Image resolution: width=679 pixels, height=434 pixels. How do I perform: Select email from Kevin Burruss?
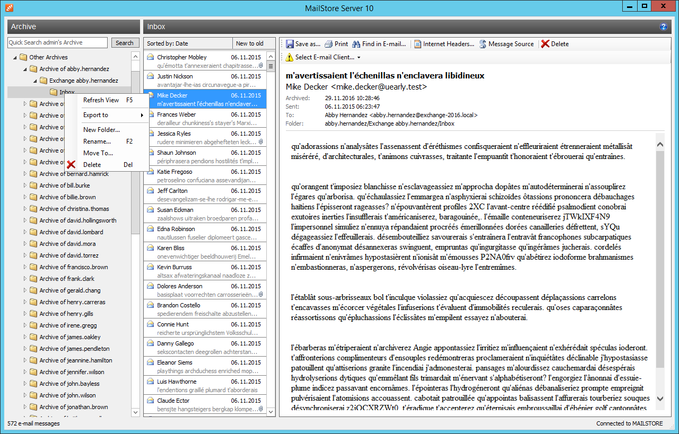pos(205,271)
